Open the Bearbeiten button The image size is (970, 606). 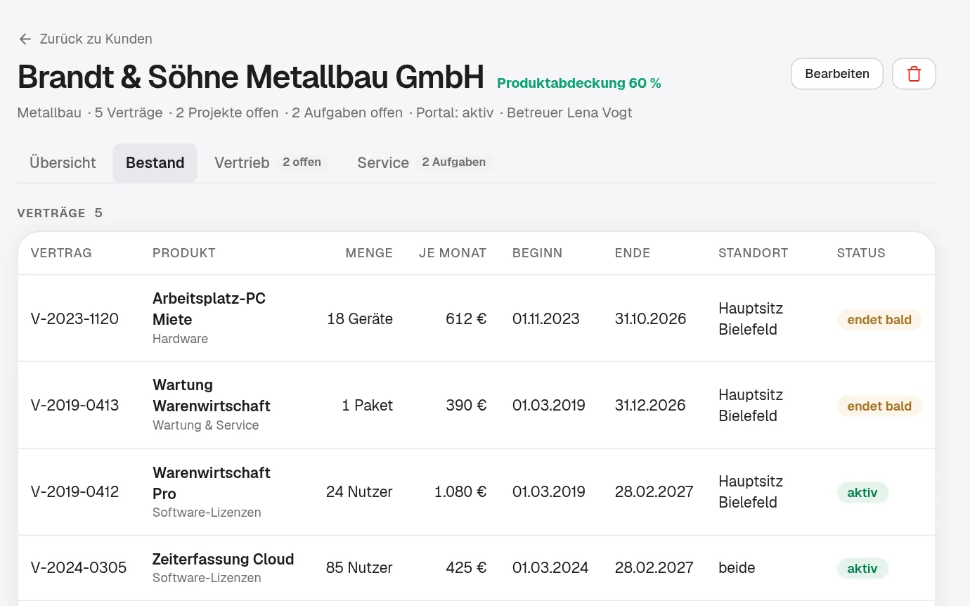click(x=836, y=74)
